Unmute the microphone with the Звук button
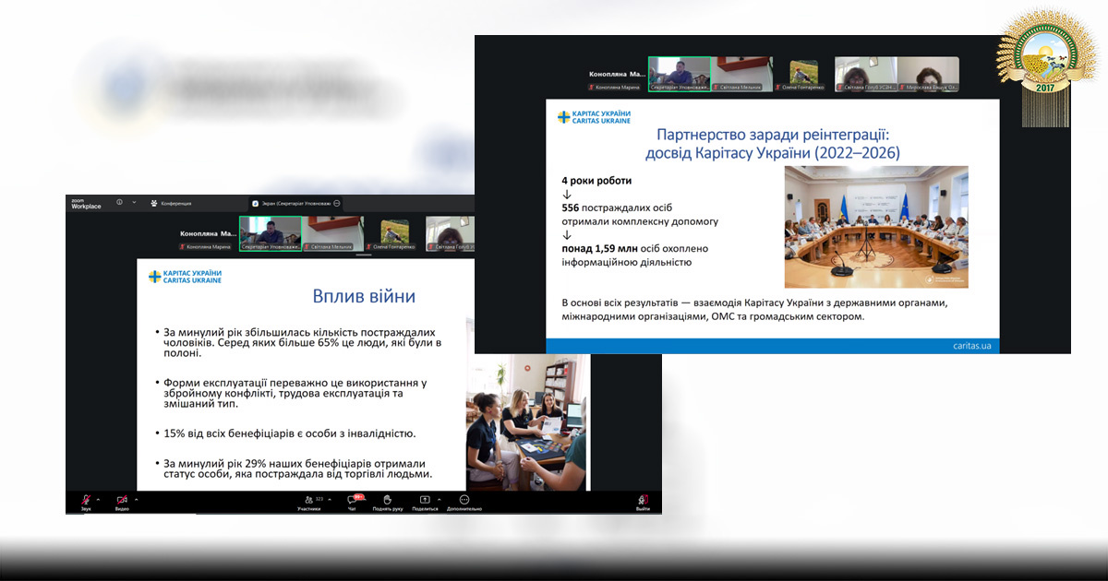The image size is (1108, 581). tap(85, 501)
